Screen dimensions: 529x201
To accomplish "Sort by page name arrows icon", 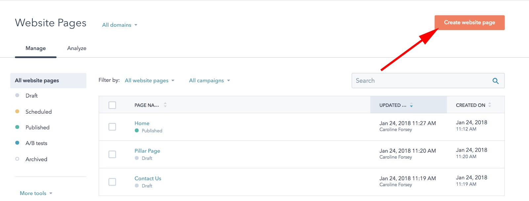I will click(x=165, y=105).
